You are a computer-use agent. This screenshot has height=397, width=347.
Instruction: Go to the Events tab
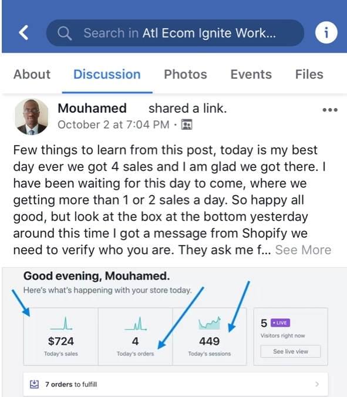pyautogui.click(x=251, y=74)
